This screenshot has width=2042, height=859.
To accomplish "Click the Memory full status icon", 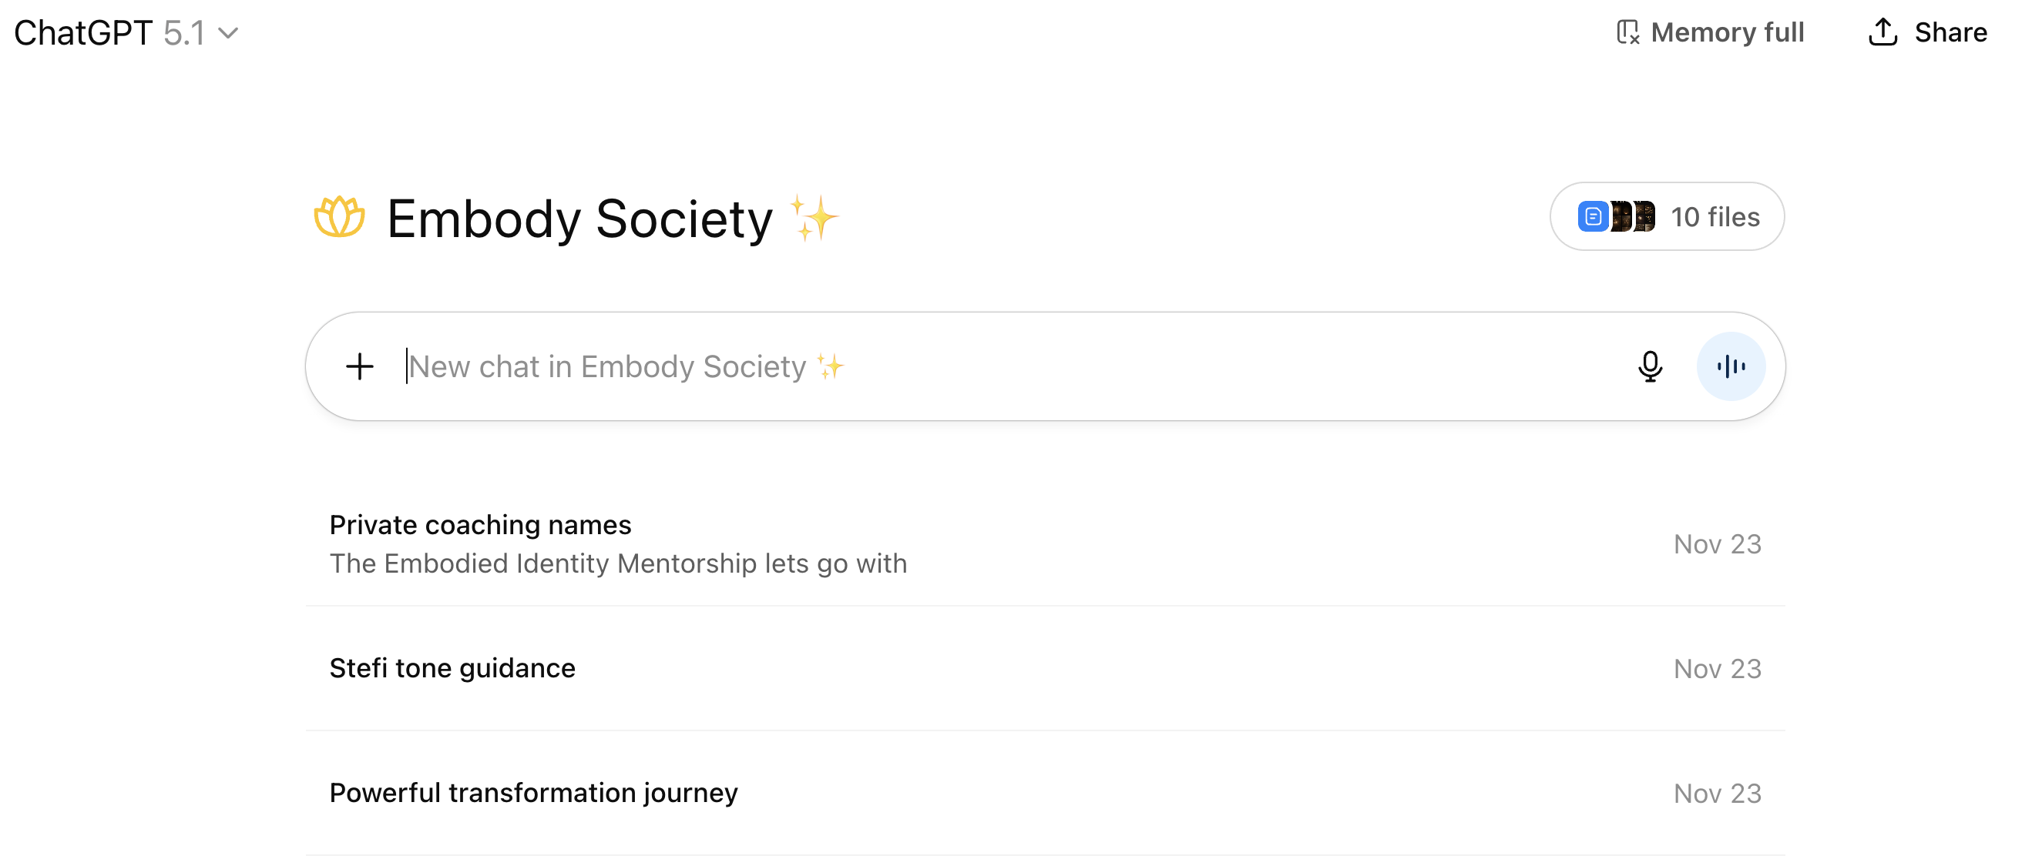I will (1627, 32).
